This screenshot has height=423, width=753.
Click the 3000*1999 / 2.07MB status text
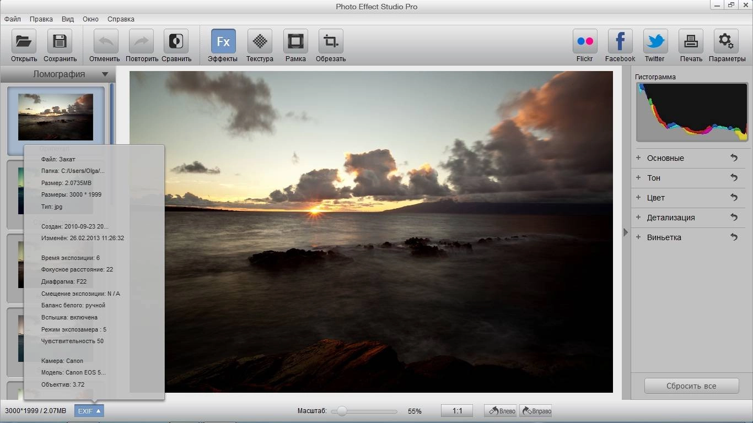click(35, 411)
